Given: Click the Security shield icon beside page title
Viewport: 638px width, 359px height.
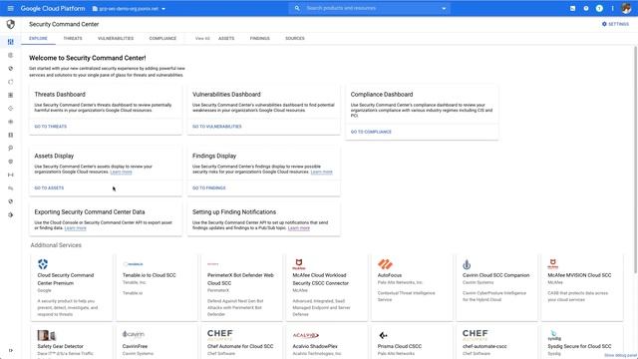Looking at the screenshot, I should tap(11, 24).
